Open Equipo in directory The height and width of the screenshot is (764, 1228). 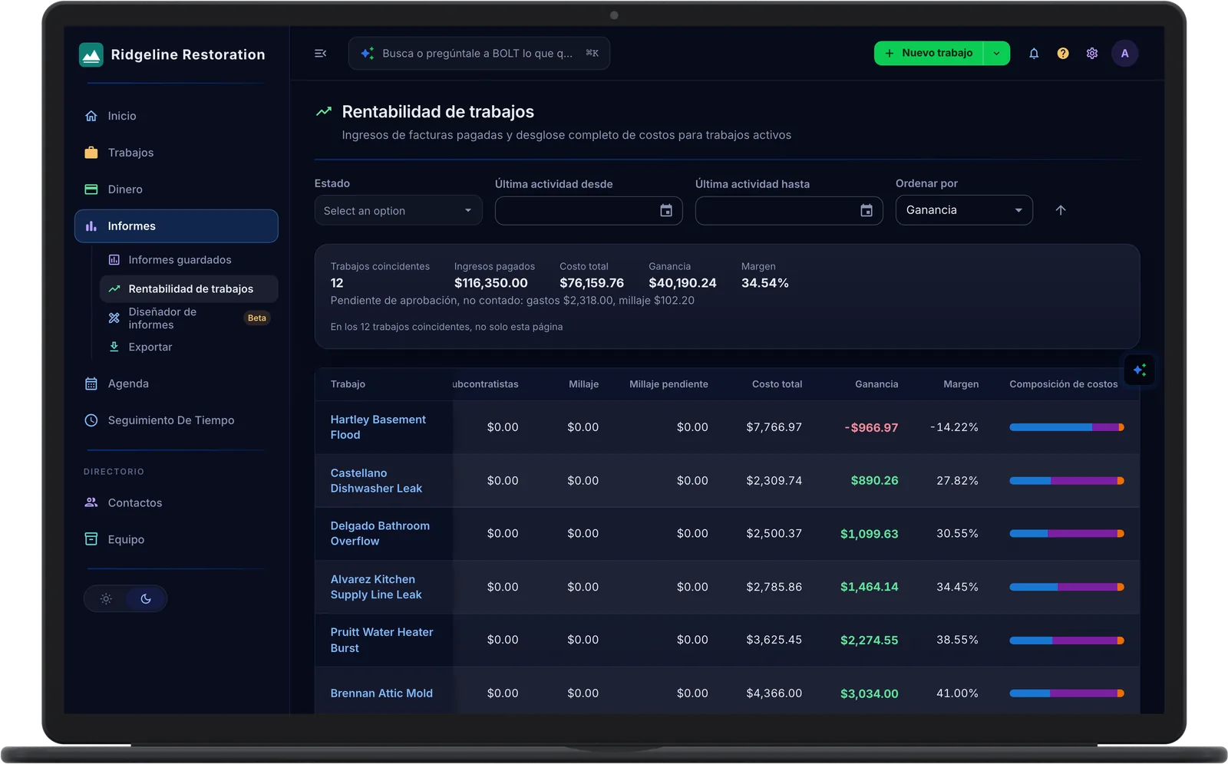pos(177,540)
